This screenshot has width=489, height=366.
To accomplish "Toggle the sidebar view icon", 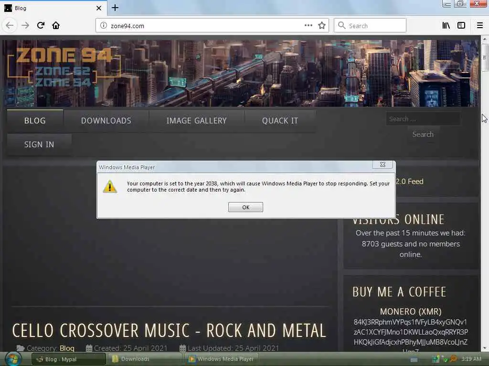I will click(461, 25).
